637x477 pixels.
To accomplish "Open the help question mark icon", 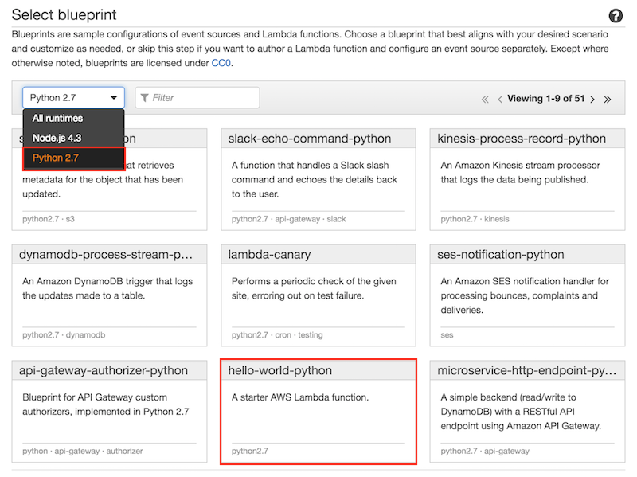I will [616, 16].
